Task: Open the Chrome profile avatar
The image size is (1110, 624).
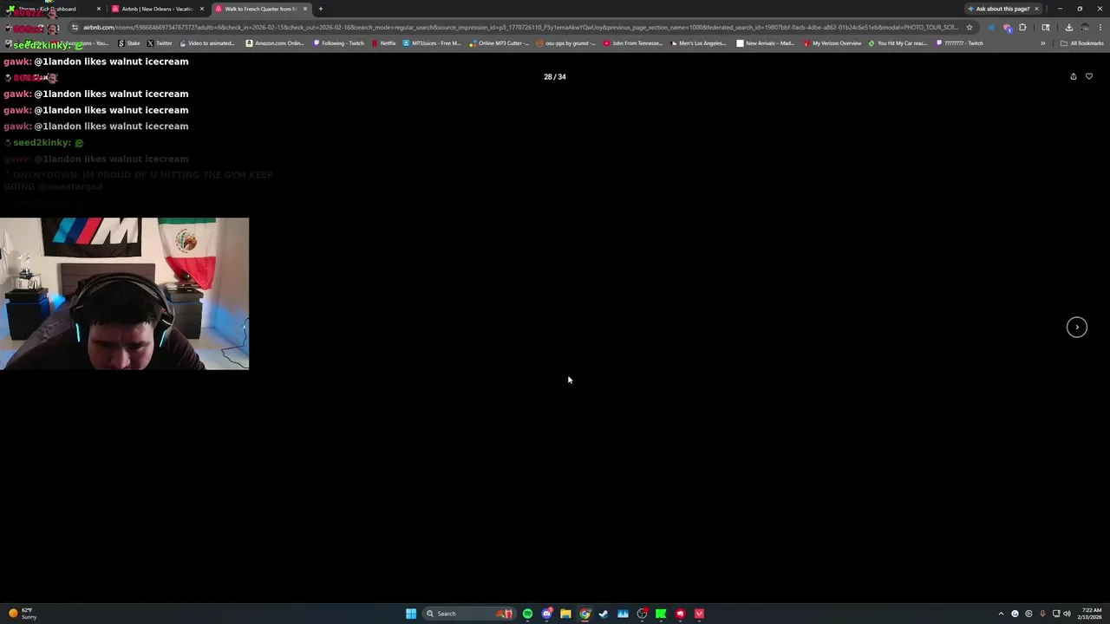Action: tap(1084, 27)
